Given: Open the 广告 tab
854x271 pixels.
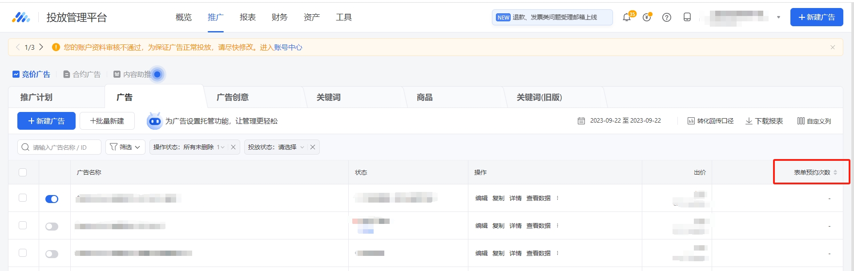Looking at the screenshot, I should tap(125, 97).
